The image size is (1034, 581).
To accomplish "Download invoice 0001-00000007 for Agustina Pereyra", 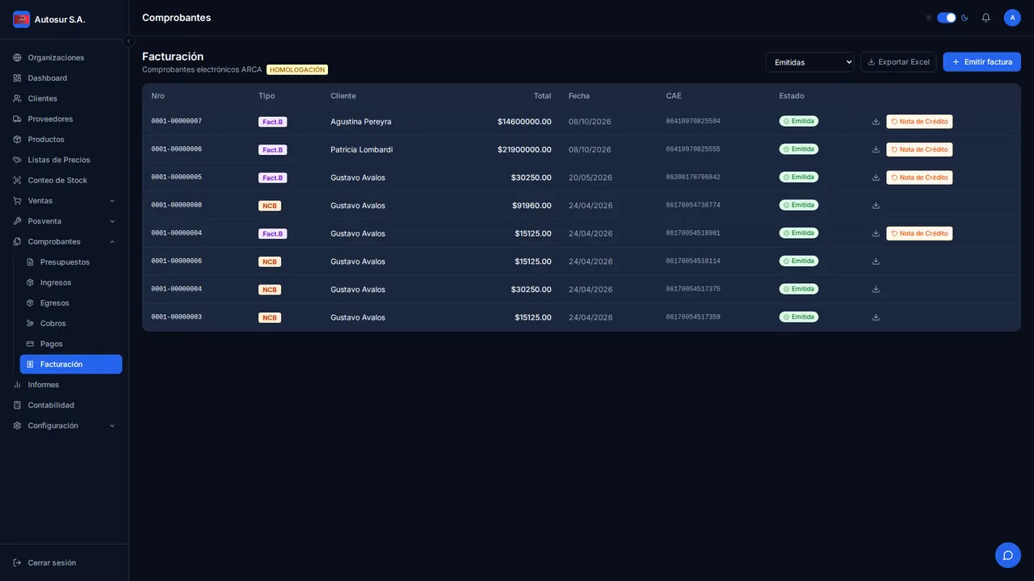I will point(876,122).
